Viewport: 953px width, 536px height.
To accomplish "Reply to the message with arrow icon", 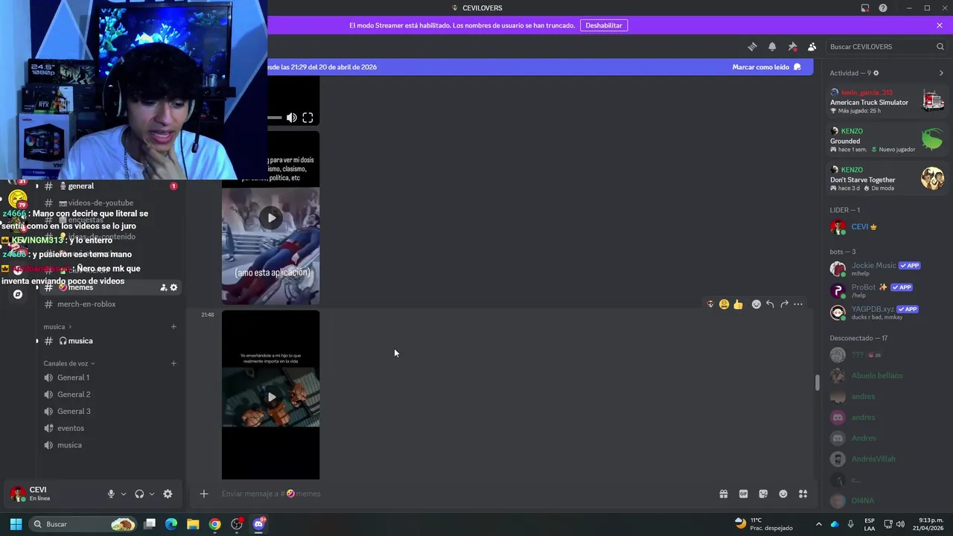I will pos(770,304).
